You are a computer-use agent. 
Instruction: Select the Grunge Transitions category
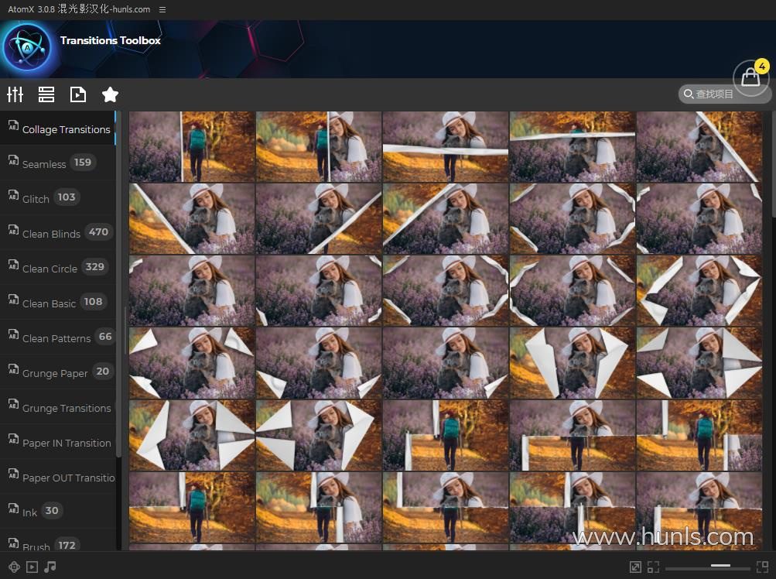pos(57,407)
